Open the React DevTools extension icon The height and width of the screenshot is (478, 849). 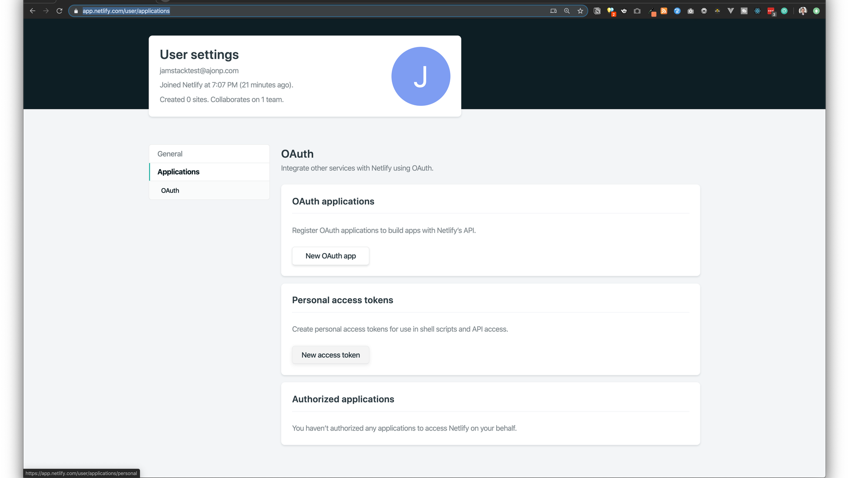757,11
